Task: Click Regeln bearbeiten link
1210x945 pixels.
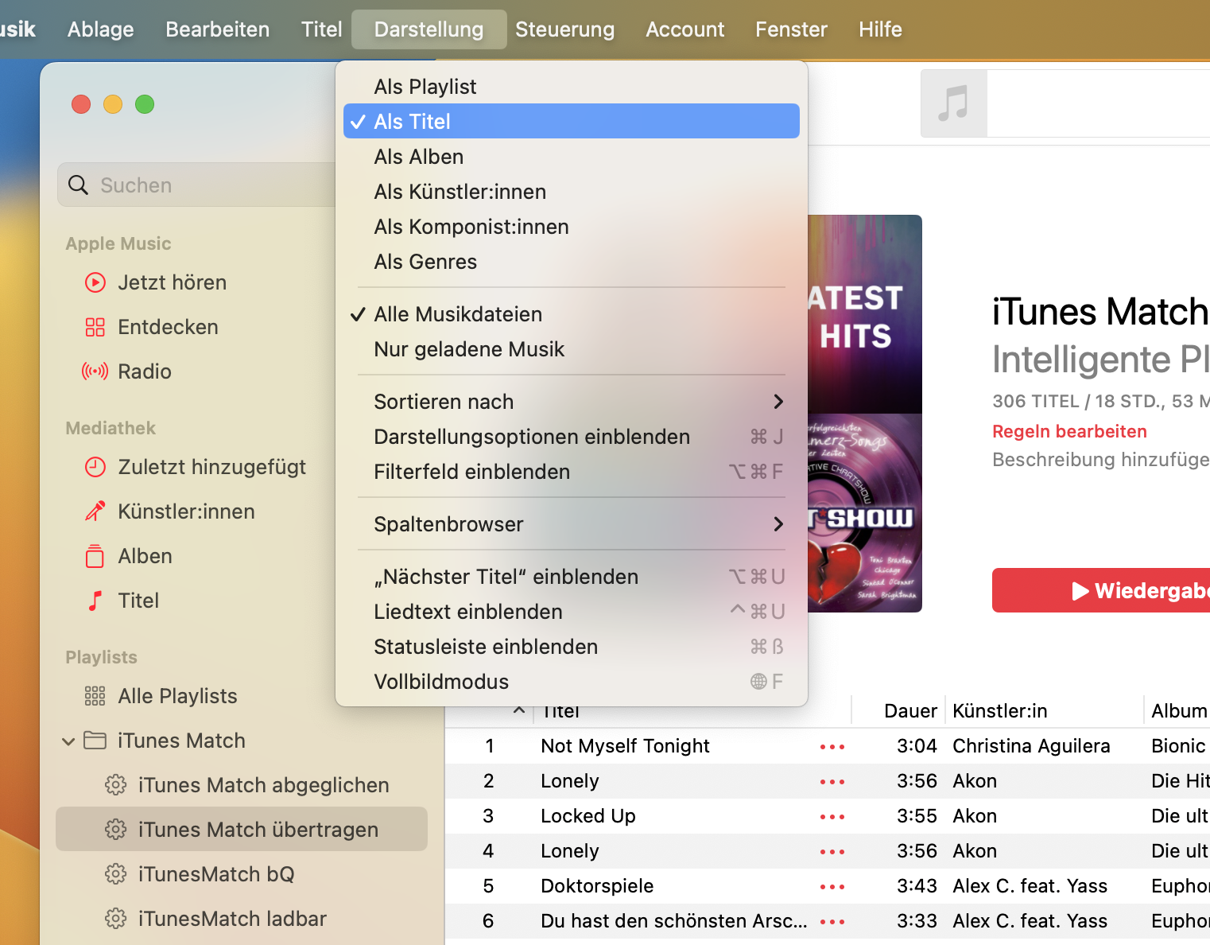Action: tap(1069, 431)
